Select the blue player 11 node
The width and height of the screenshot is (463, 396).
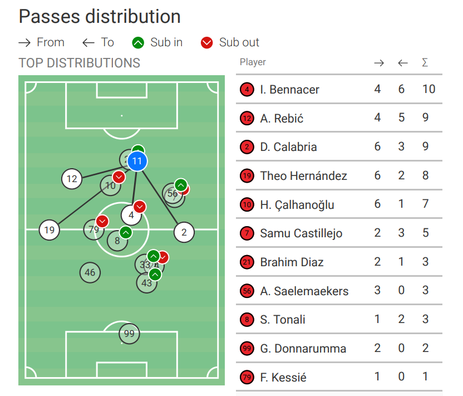(137, 161)
